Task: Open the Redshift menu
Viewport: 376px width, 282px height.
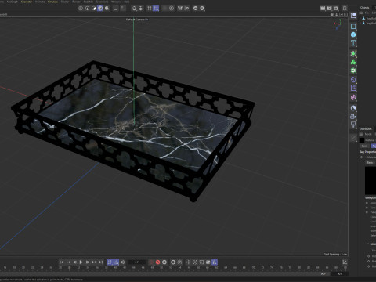Action: (89, 2)
